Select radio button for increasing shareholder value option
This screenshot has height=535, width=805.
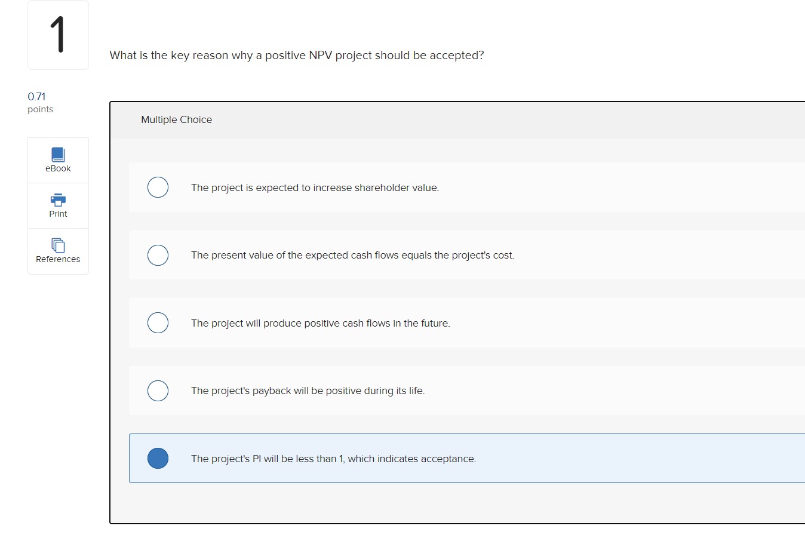(158, 187)
